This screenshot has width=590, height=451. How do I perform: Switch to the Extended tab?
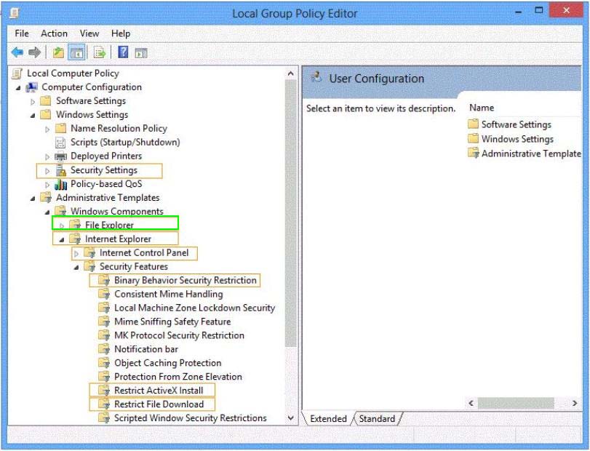328,419
